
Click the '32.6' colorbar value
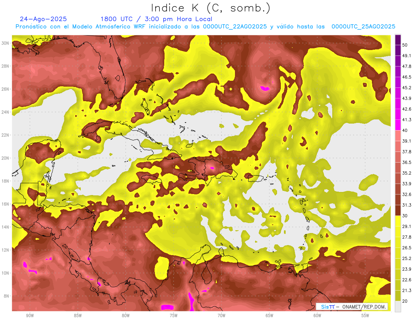pyautogui.click(x=407, y=194)
